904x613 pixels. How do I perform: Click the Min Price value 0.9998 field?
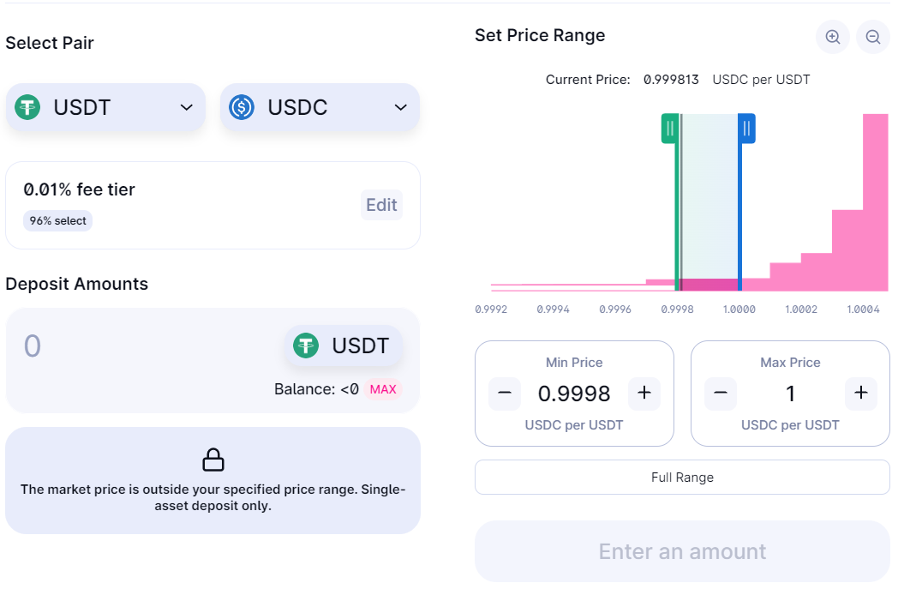574,394
